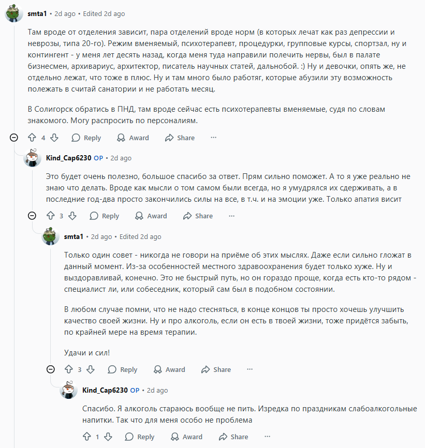Downvote Kind_Cap6230's comment with 3 points
Viewport: 425px width, 448px height.
coord(72,216)
